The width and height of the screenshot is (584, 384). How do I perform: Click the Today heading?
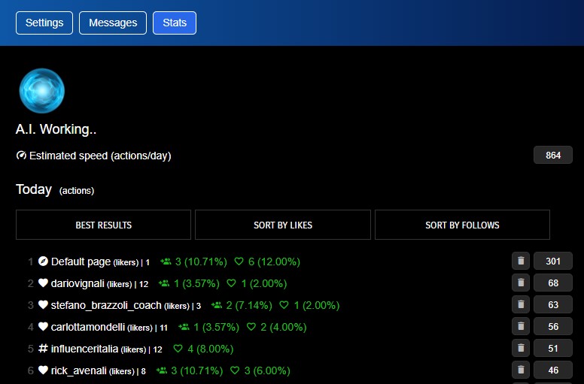click(x=34, y=189)
